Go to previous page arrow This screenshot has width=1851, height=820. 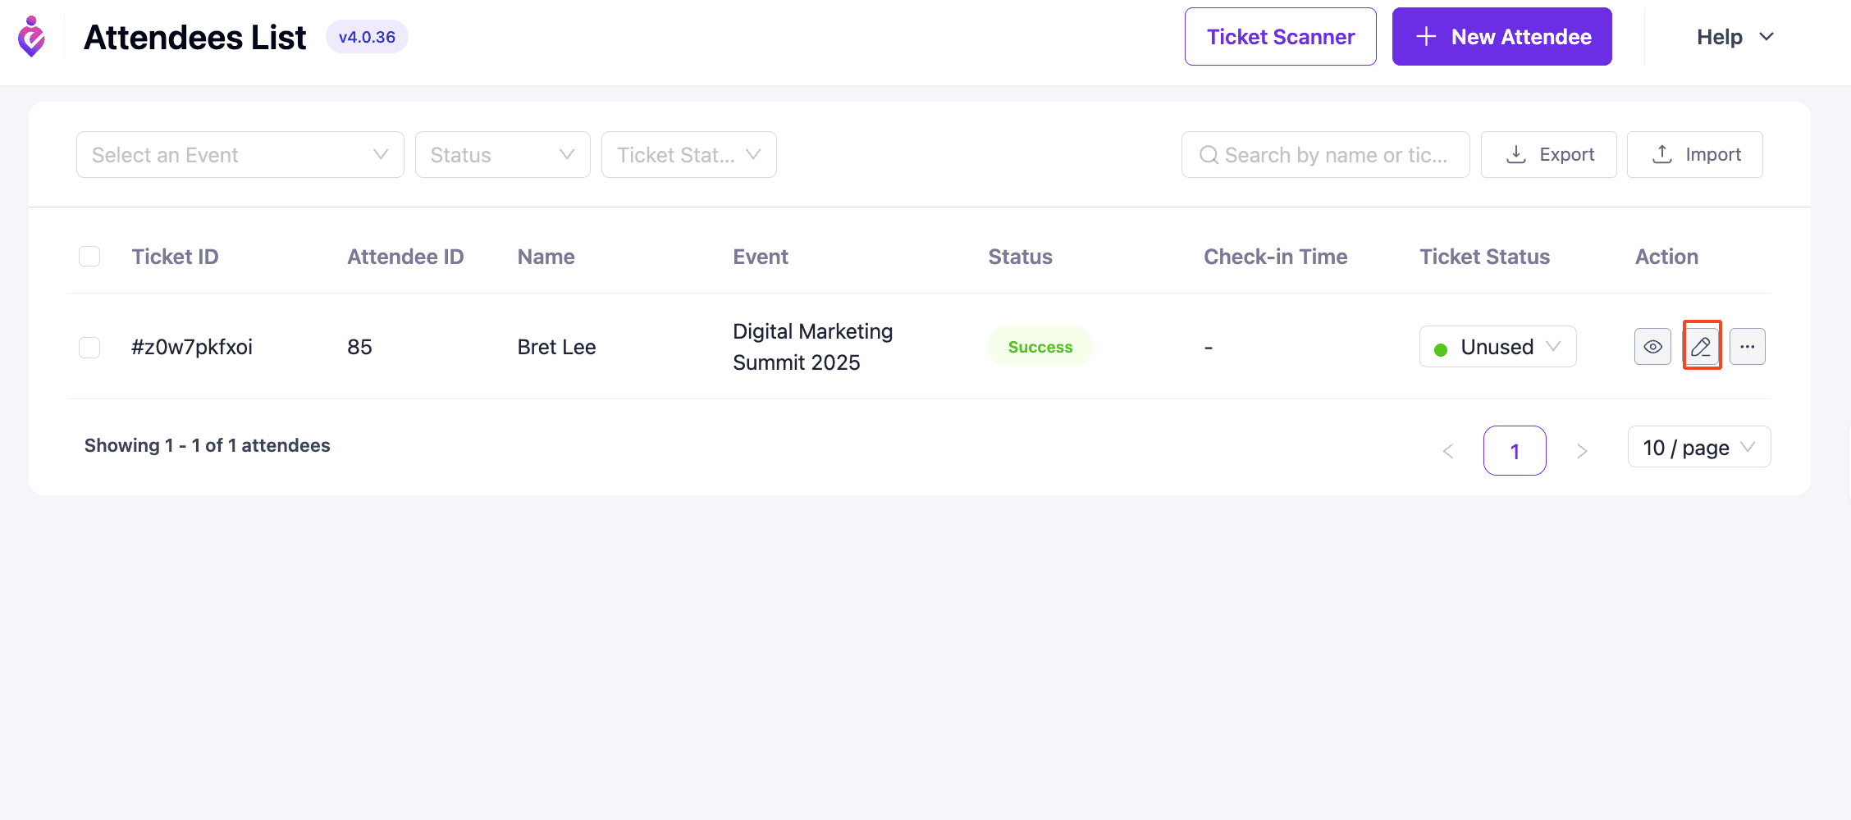tap(1448, 451)
